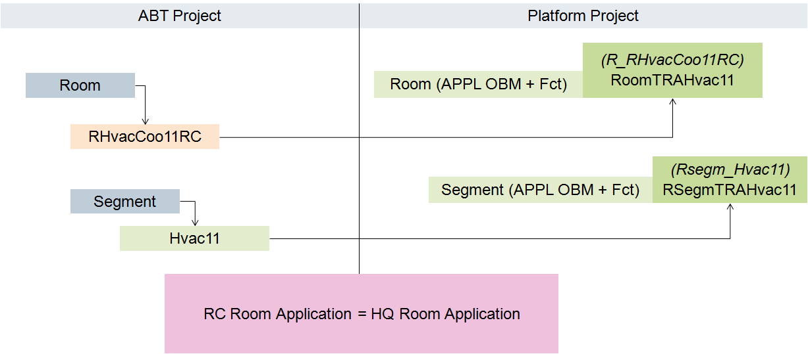
Task: Select the italic (R_RHvacCoo11RC) text
Action: click(672, 60)
